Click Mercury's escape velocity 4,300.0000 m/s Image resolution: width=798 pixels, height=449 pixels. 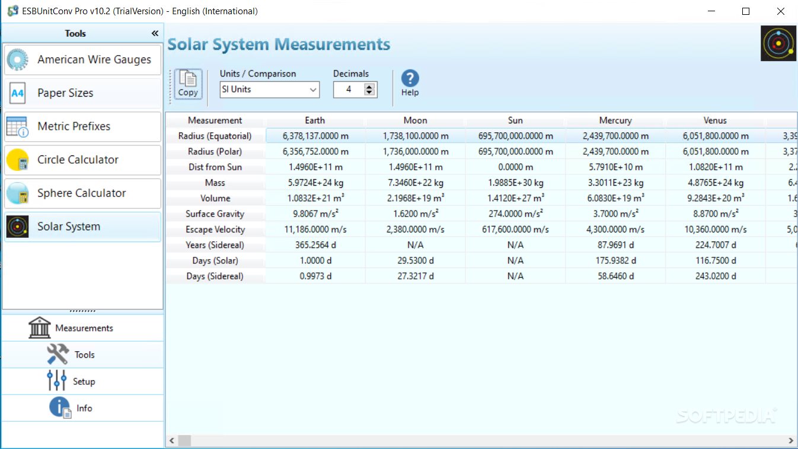(x=615, y=230)
